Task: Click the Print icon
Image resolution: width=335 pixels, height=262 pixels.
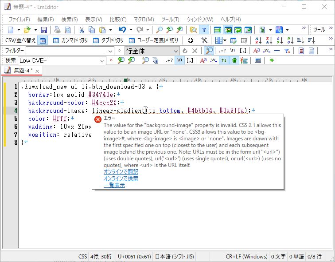Action: pos(57,30)
